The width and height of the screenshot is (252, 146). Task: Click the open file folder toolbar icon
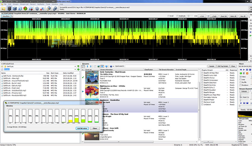click(3, 9)
